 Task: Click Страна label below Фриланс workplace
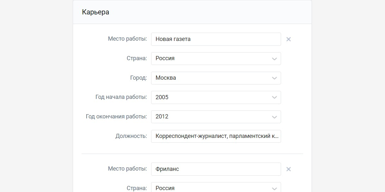pyautogui.click(x=137, y=188)
